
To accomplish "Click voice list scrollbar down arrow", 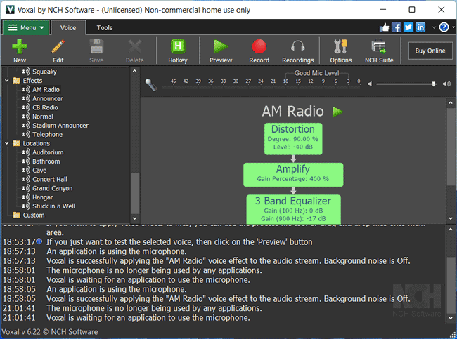I will coord(135,218).
